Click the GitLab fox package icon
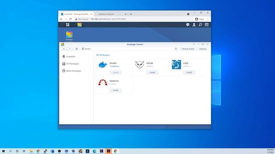Screen dimensions: 275x154 pyautogui.click(x=140, y=65)
